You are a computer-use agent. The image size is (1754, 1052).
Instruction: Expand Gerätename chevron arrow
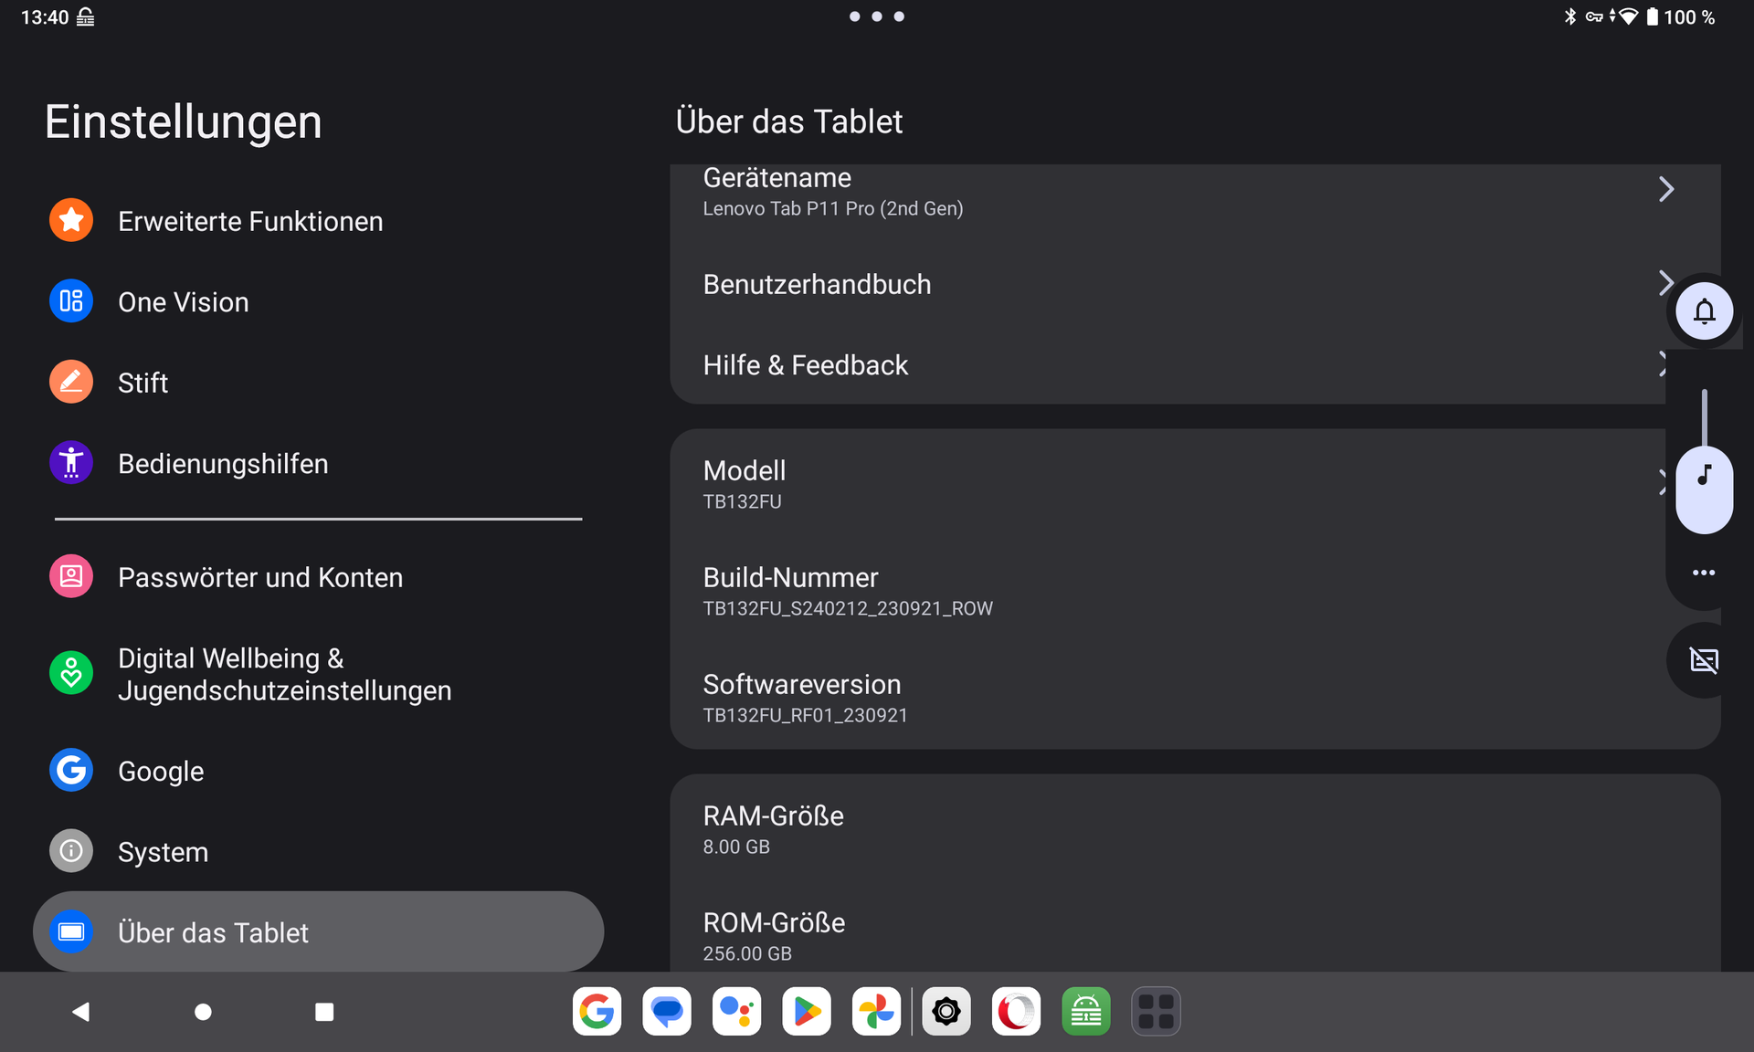pos(1665,189)
